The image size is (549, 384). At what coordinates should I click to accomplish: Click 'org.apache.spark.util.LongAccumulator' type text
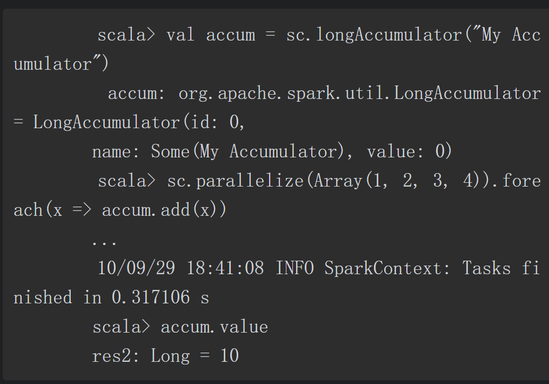[359, 94]
